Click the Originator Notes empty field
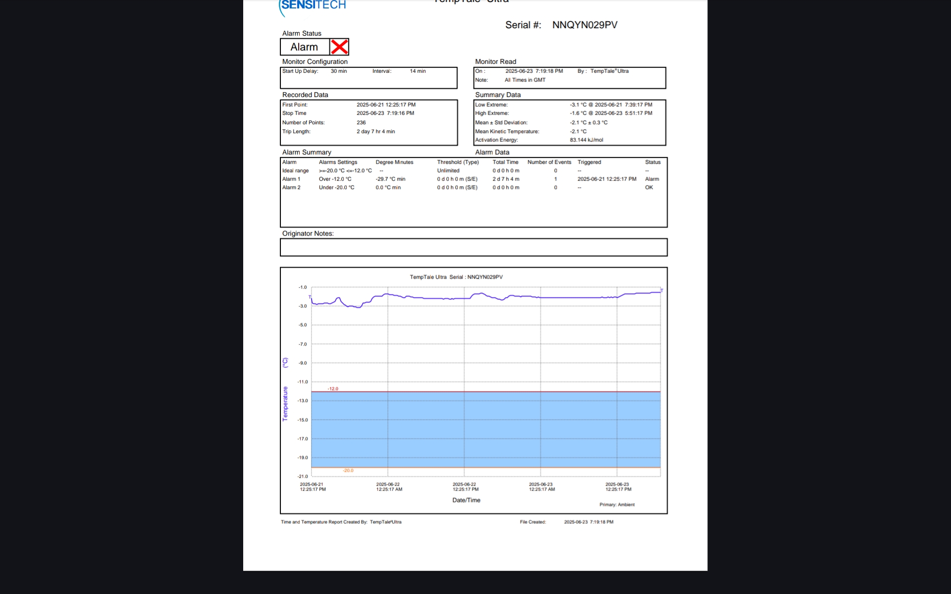The width and height of the screenshot is (951, 594). [x=474, y=247]
